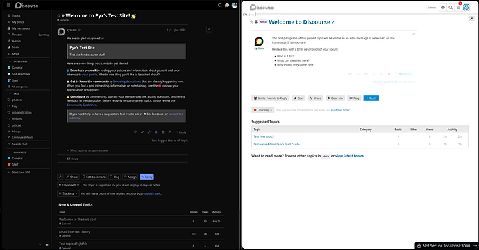This screenshot has width=479, height=250.
Task: Open the Dead internet theory topic
Action: point(74,232)
